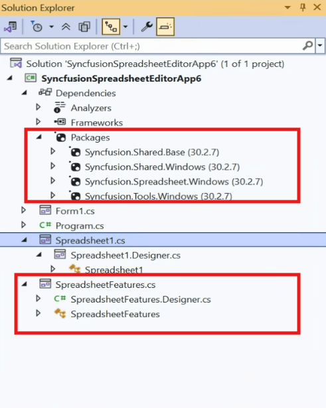The image size is (326, 408).
Task: Select Syncfusion.Spreadsheet.Windows (30.2.7) text
Action: [x=174, y=182]
